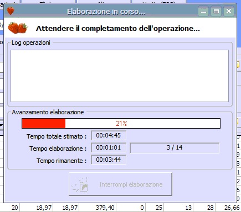Select the Tempo totale stimato value 00:04:45
This screenshot has height=212, width=241.
[109, 136]
